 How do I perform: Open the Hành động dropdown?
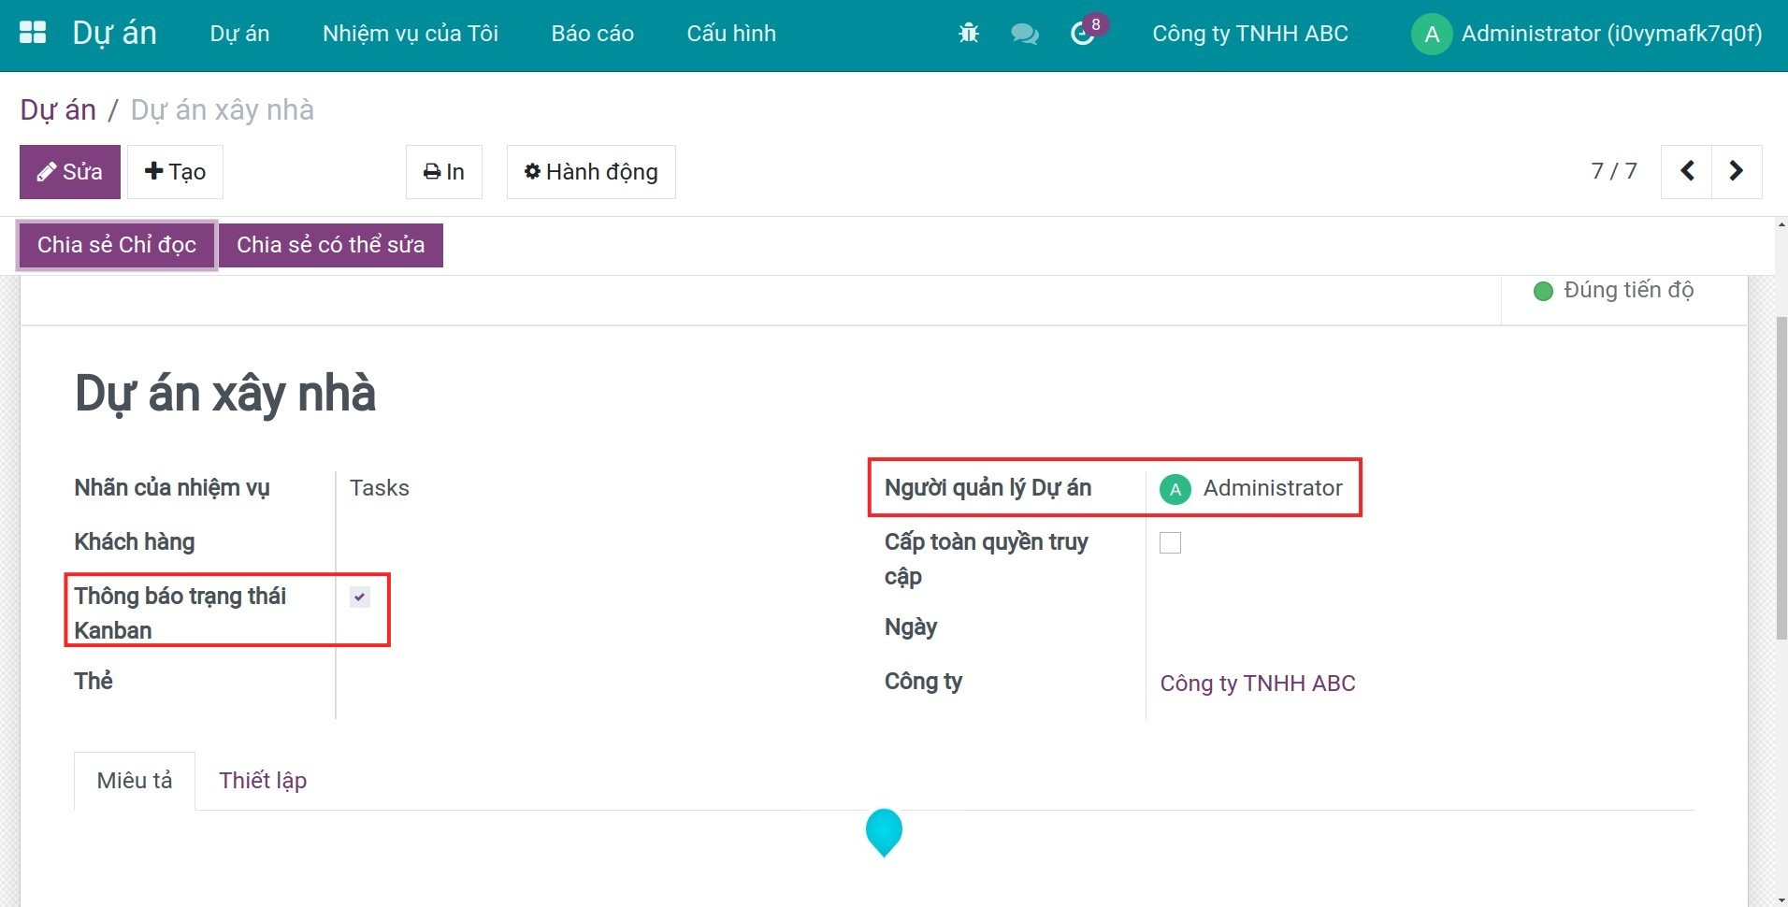591,172
